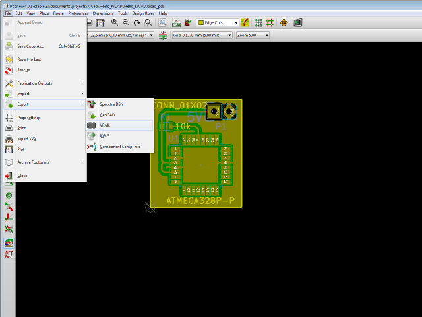
Task: Choose Plot menu entry
Action: [x=45, y=149]
